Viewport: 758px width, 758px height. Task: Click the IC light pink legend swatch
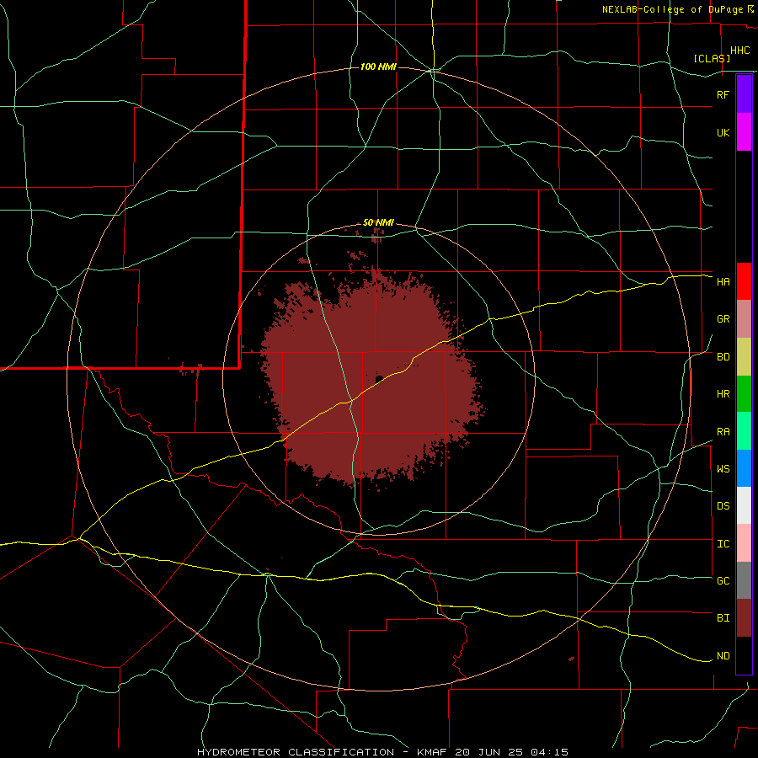point(744,543)
